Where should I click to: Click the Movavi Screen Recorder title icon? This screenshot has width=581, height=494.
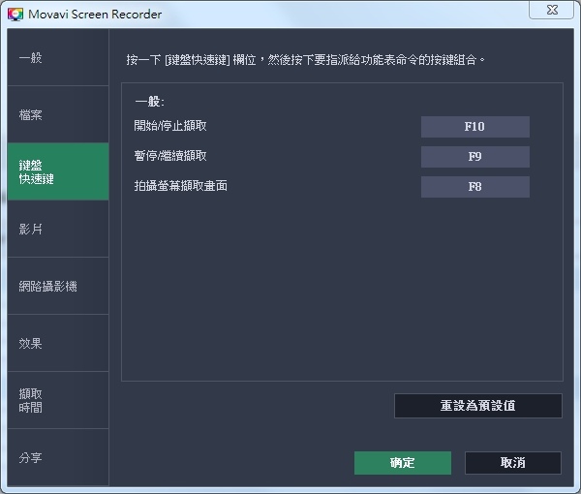point(15,15)
